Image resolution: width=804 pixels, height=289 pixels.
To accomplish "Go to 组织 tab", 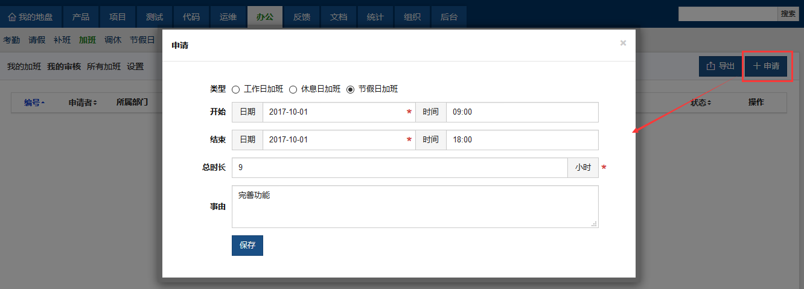I will point(412,17).
